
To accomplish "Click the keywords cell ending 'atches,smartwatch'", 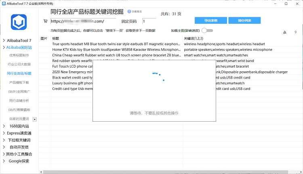I will (230, 83).
